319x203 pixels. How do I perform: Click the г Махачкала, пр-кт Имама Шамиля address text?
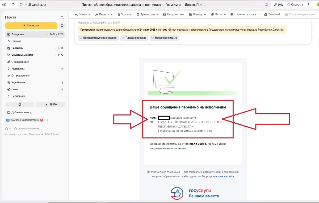185,131
